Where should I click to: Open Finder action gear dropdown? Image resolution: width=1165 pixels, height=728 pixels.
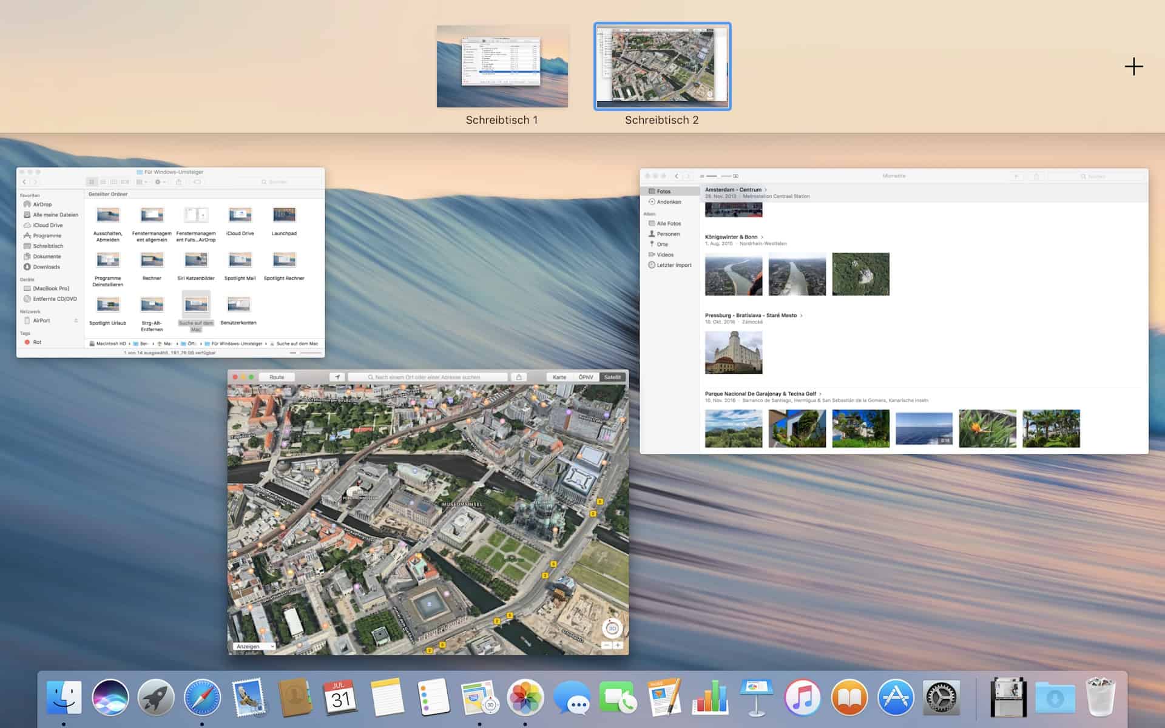(160, 182)
